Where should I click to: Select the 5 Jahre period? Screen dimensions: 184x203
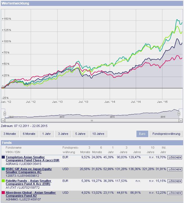(80, 134)
